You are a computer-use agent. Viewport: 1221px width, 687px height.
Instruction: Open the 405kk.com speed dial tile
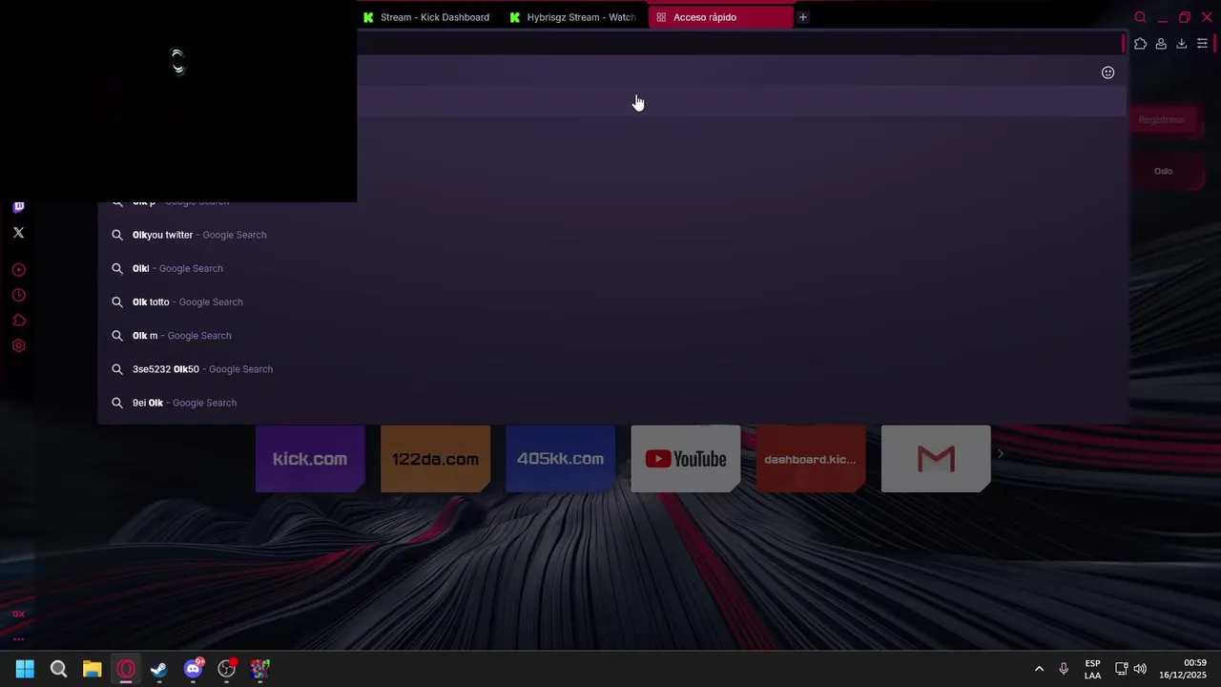click(x=560, y=459)
